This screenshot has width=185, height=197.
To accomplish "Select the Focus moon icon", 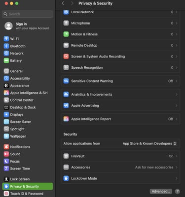I will (x=6, y=161).
